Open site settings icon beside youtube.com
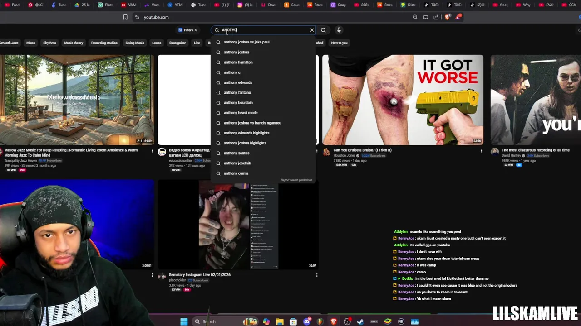The width and height of the screenshot is (581, 326). click(x=137, y=17)
